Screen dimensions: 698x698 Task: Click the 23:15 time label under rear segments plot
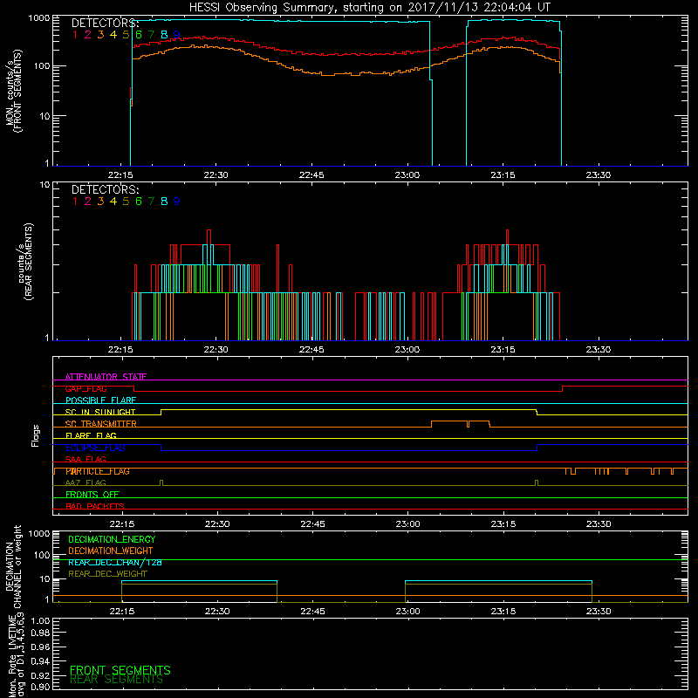click(503, 350)
